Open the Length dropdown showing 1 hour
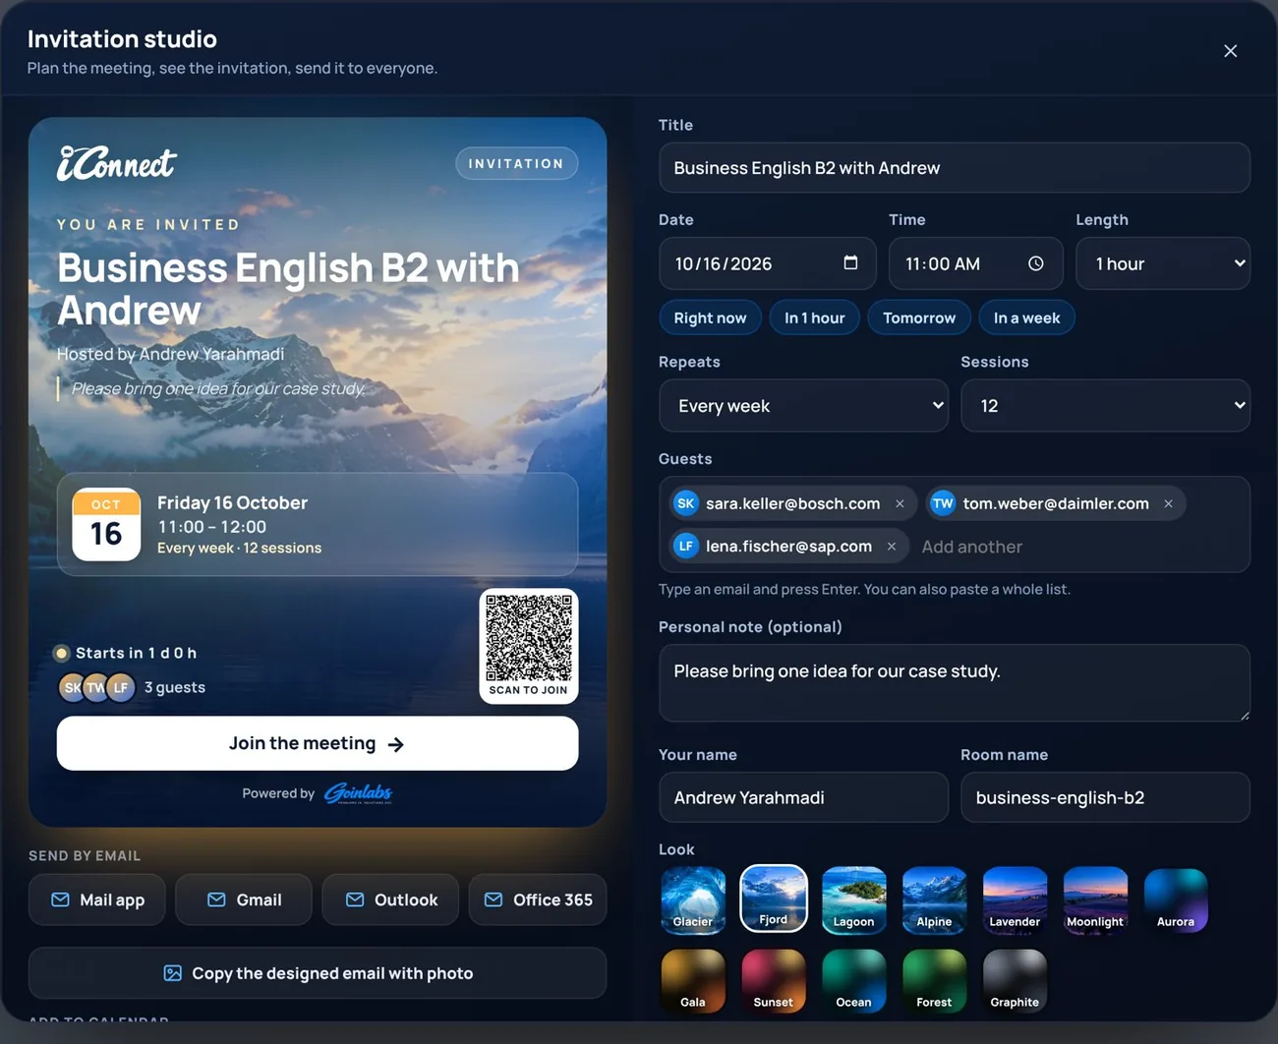This screenshot has width=1278, height=1044. 1163,263
